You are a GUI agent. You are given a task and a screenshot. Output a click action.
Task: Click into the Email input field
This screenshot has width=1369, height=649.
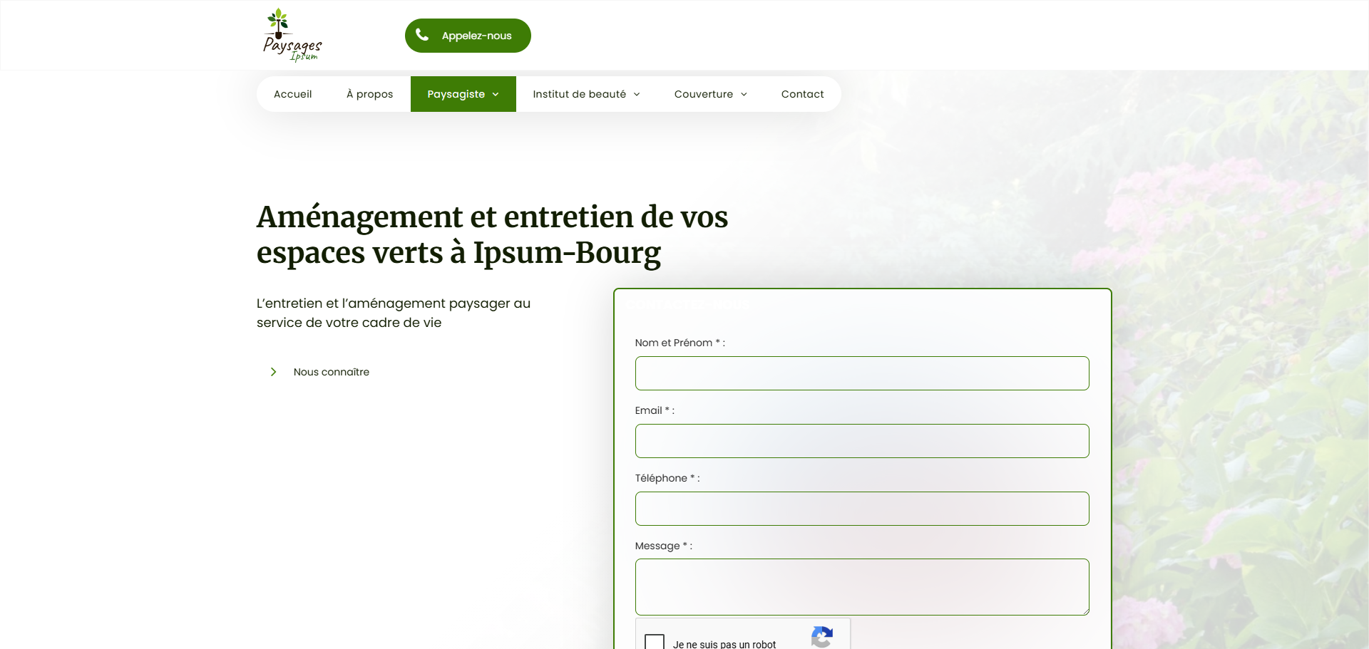(x=861, y=441)
